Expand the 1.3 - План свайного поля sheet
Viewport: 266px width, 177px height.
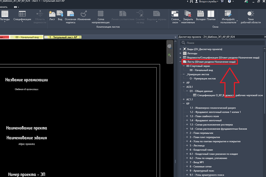click(187, 116)
